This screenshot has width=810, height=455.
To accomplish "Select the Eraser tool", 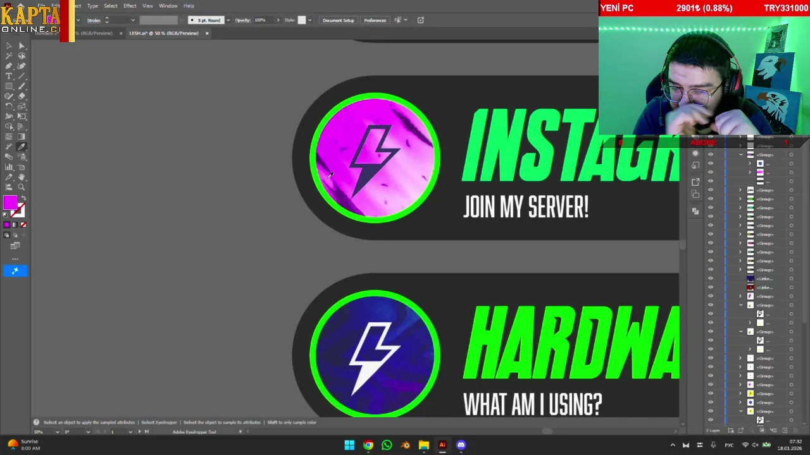I will coord(22,97).
